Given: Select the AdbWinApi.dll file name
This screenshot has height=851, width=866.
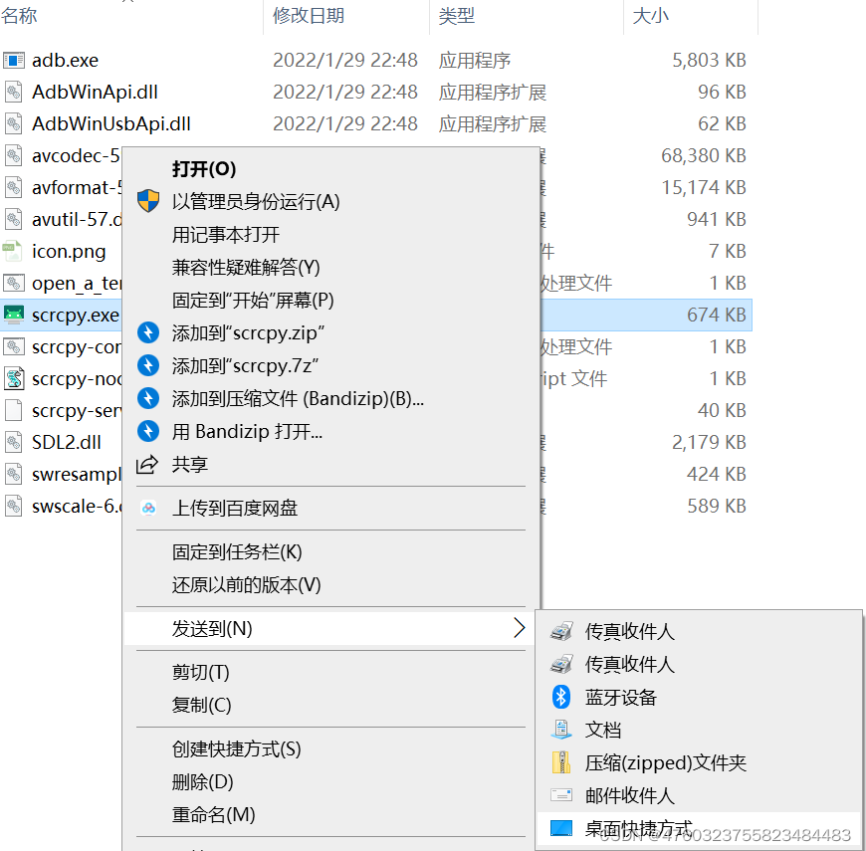Looking at the screenshot, I should (95, 92).
